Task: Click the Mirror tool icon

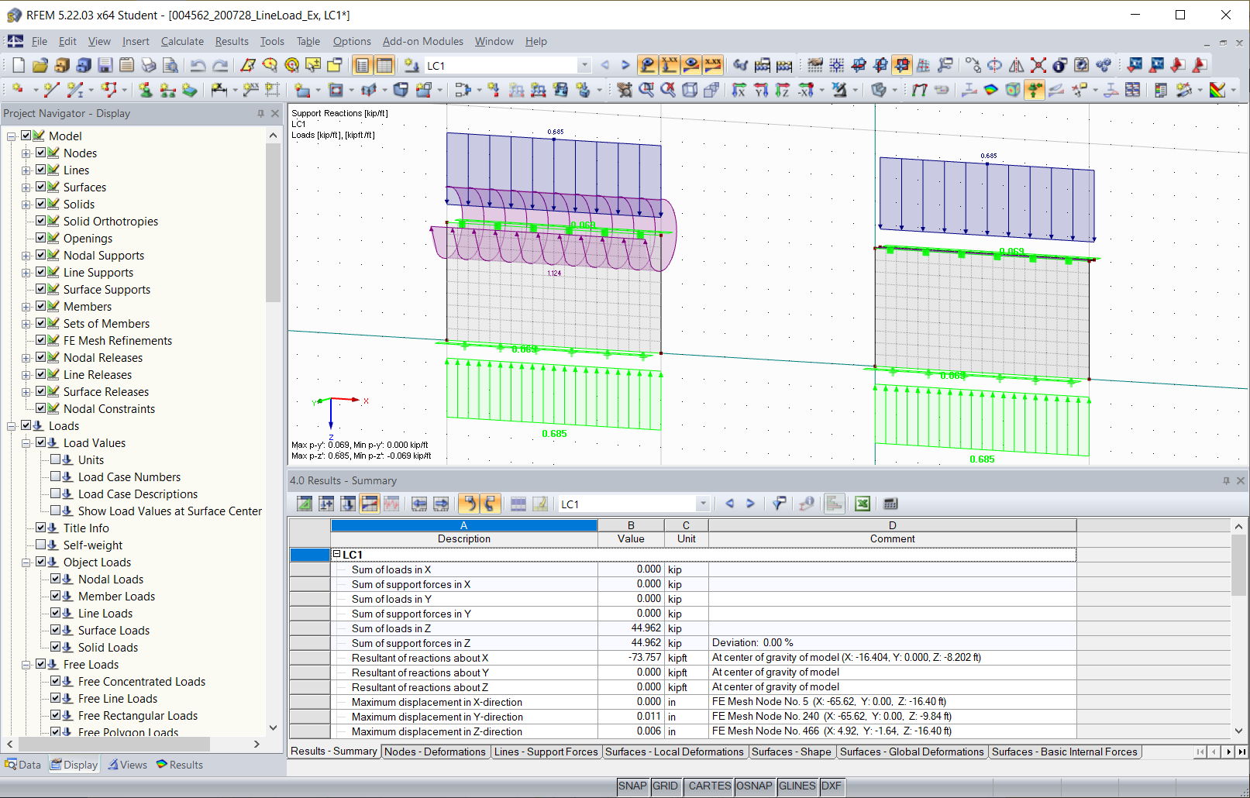Action: pos(1017,65)
